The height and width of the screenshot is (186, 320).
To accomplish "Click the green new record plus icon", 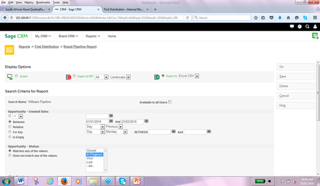I will [315, 36].
